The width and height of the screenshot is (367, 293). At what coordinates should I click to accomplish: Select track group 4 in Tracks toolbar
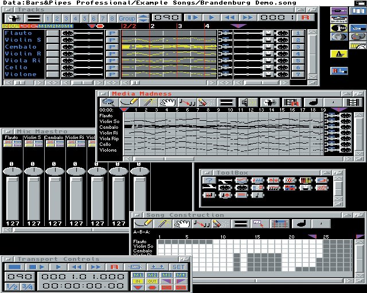[75, 18]
